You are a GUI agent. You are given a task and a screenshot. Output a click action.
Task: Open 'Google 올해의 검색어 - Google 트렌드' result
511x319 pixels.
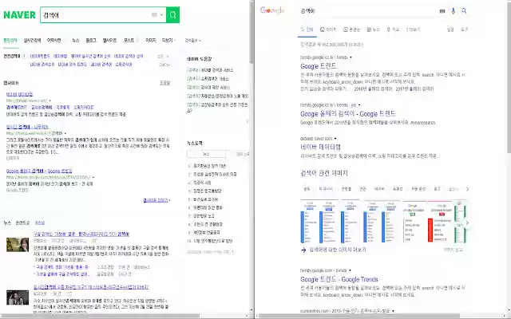pos(348,114)
